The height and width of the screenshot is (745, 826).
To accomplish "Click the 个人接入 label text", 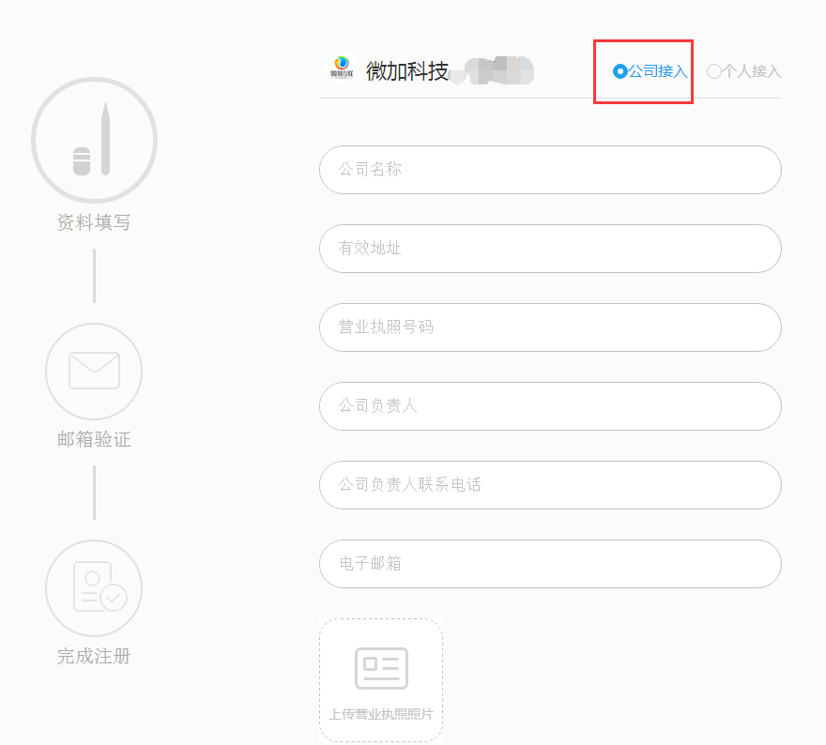I will click(x=751, y=71).
